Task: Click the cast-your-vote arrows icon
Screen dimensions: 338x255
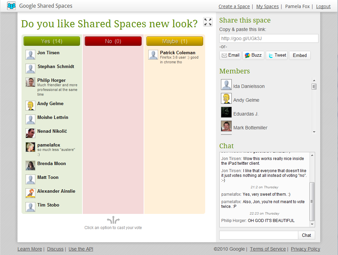Action: [x=113, y=220]
